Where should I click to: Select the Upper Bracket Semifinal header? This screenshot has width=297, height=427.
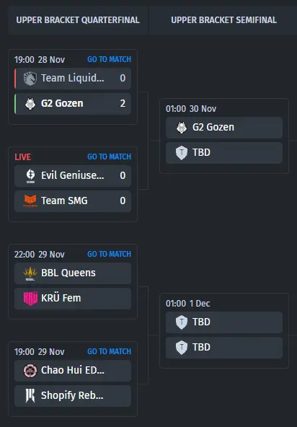(223, 20)
